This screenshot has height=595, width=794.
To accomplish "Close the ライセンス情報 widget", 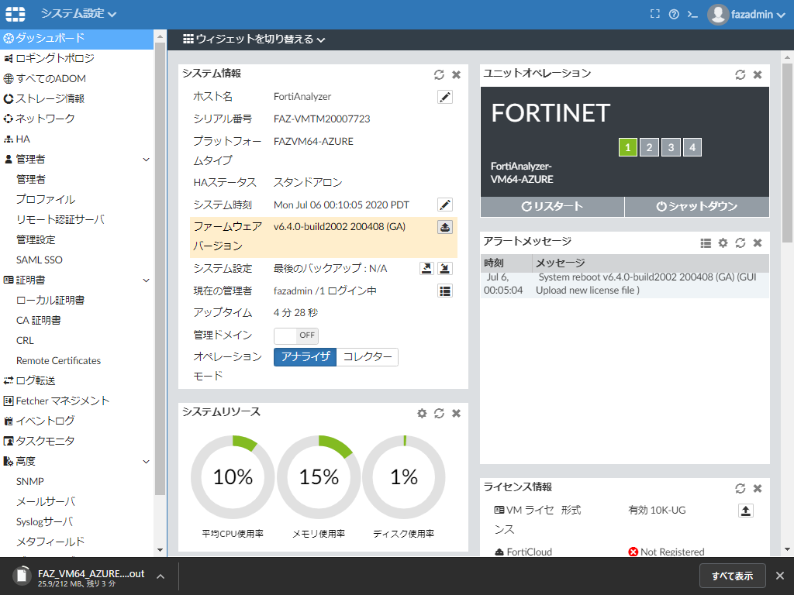I will click(758, 488).
